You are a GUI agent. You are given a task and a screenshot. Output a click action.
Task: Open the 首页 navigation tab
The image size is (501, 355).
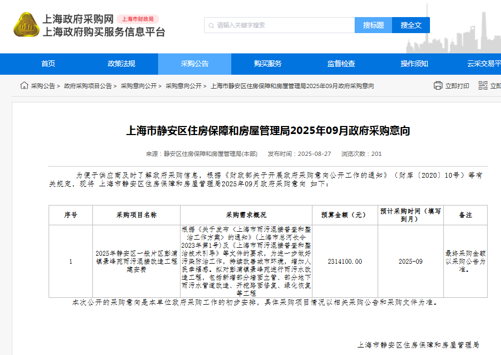pos(48,64)
